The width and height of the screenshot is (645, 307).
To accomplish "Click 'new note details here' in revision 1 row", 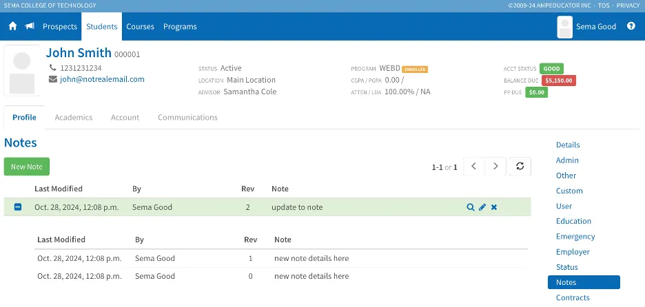I will pos(311,258).
